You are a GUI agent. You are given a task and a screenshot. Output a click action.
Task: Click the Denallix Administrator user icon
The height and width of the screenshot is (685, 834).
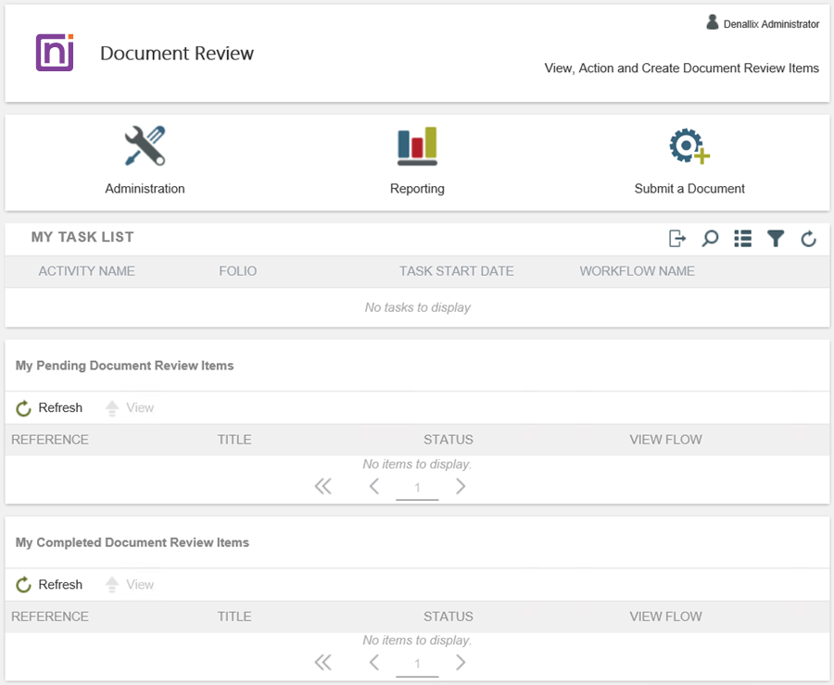click(713, 23)
